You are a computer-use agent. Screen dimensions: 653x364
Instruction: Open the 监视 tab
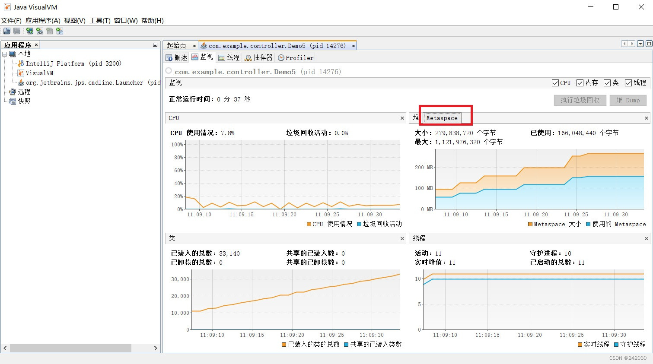(202, 57)
